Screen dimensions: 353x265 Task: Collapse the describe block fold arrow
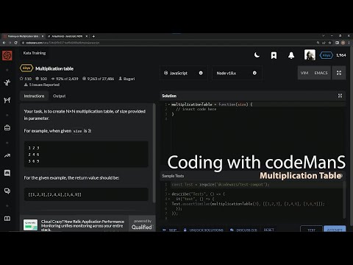coord(169,194)
